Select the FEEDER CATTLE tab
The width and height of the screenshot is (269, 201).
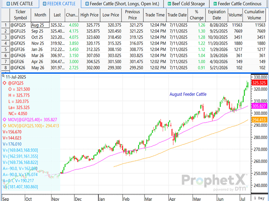pyautogui.click(x=59, y=4)
